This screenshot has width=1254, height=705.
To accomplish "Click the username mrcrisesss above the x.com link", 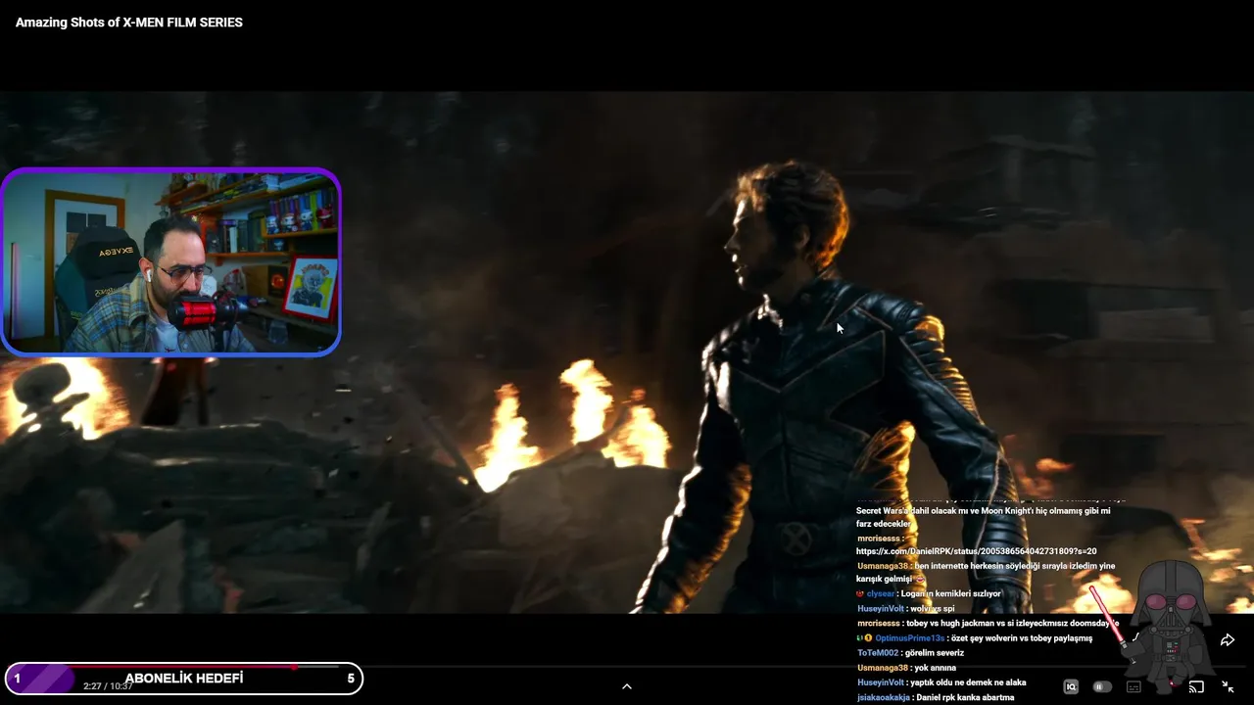I will pyautogui.click(x=878, y=539).
